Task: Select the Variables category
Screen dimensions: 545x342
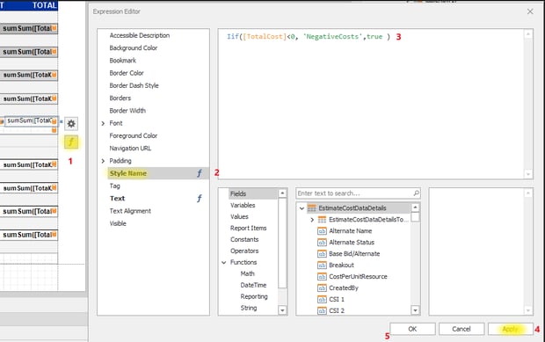Action: pyautogui.click(x=243, y=205)
